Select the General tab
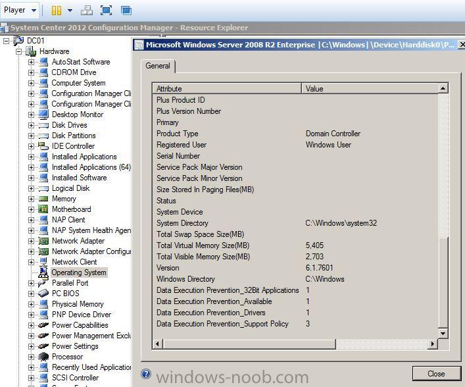This screenshot has height=387, width=465. (158, 66)
